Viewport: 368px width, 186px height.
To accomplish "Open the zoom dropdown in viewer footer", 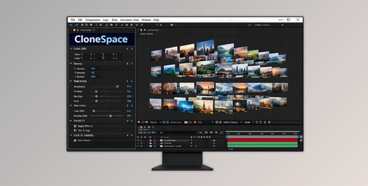I will coord(156,122).
